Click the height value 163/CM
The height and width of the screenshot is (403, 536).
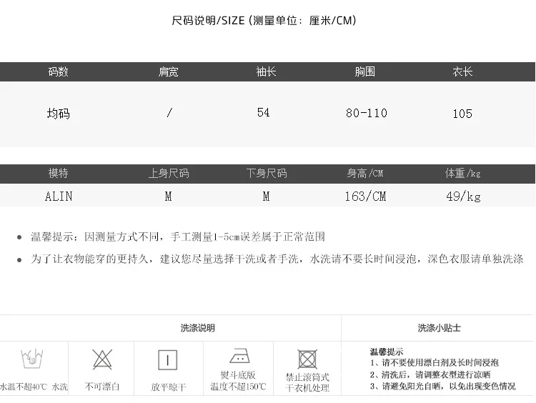click(365, 196)
